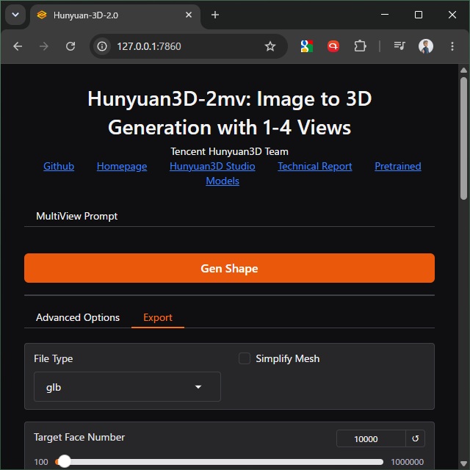Click the Target Face Number slider handle
470x470 pixels.
point(64,462)
